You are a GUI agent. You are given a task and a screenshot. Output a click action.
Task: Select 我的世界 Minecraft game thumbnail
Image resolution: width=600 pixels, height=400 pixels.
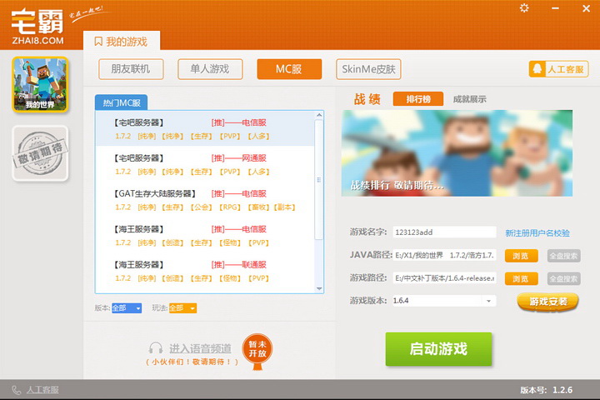click(40, 84)
